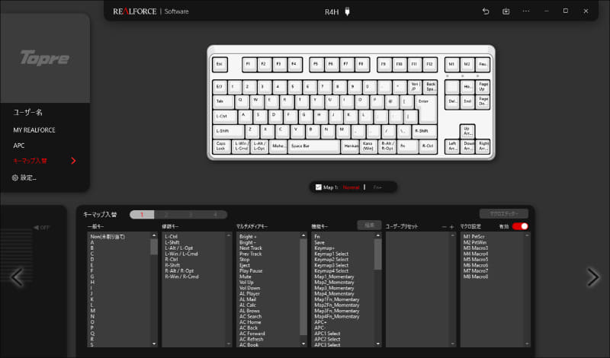Select Play Pause in multimedia list

[251, 271]
